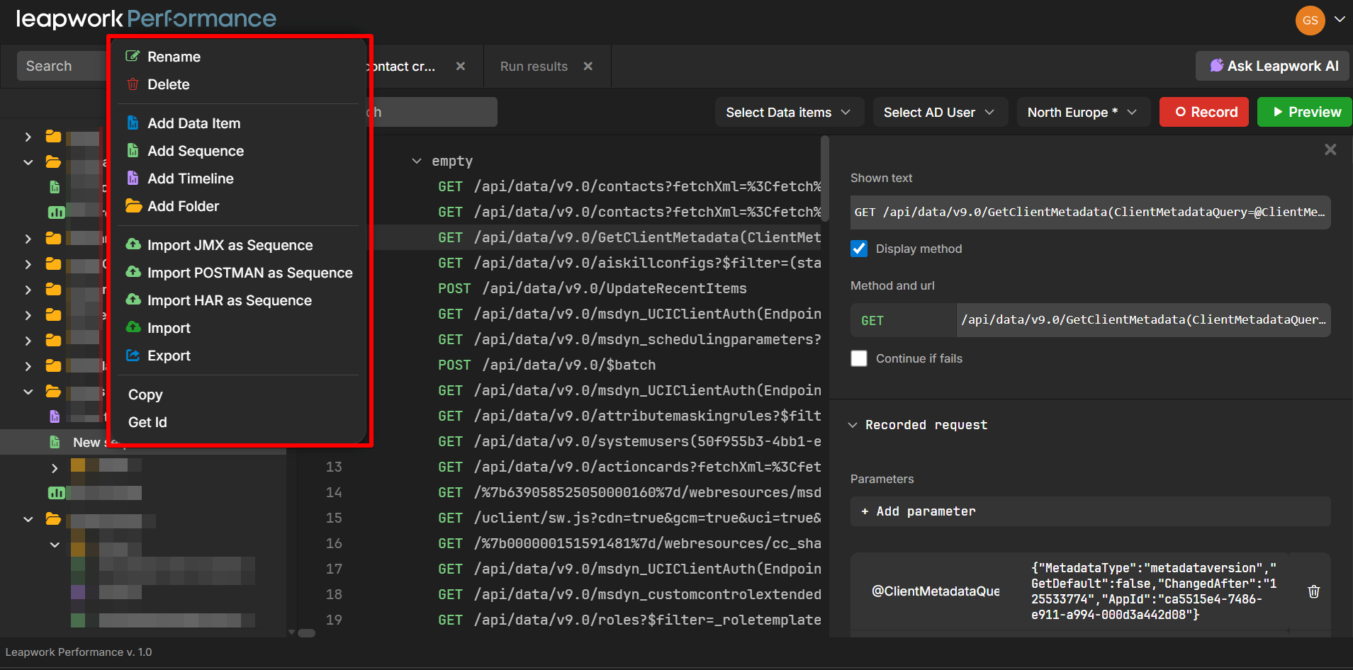Close the contact cr... tab
Viewport: 1353px width, 670px height.
point(461,66)
